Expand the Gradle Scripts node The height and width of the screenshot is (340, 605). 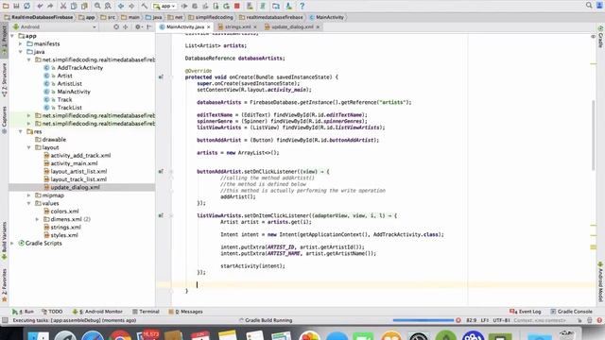[12, 244]
